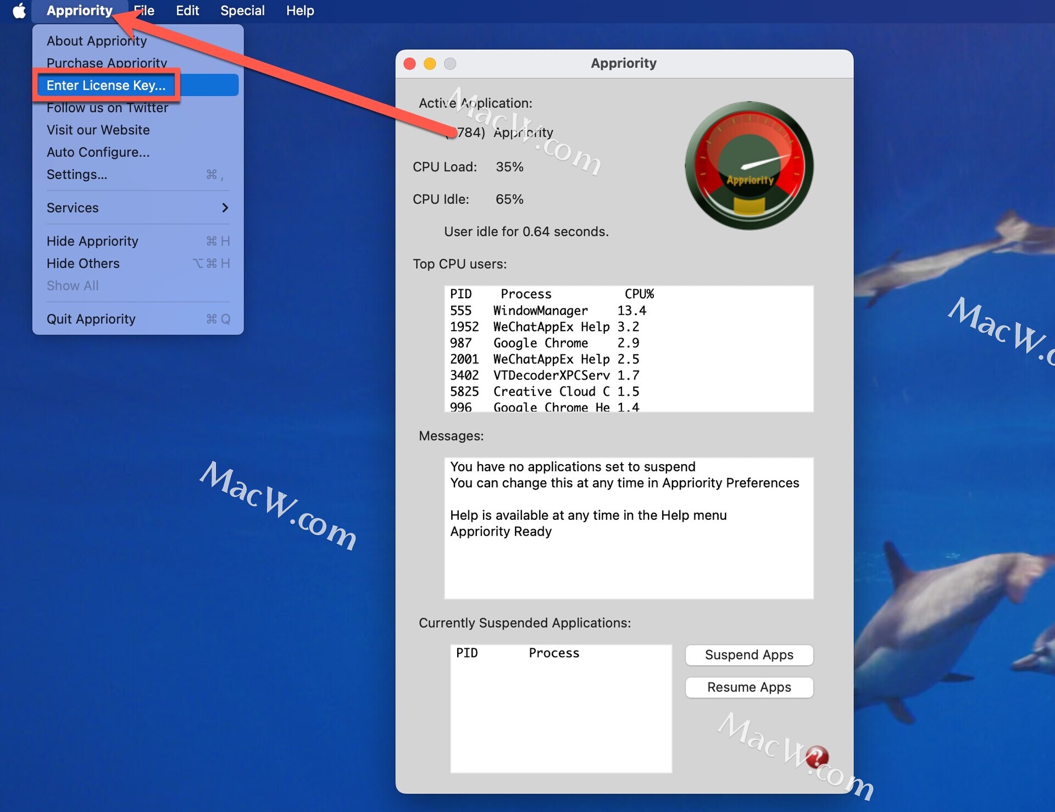1055x812 pixels.
Task: Select the WindowManager process row
Action: (x=629, y=311)
